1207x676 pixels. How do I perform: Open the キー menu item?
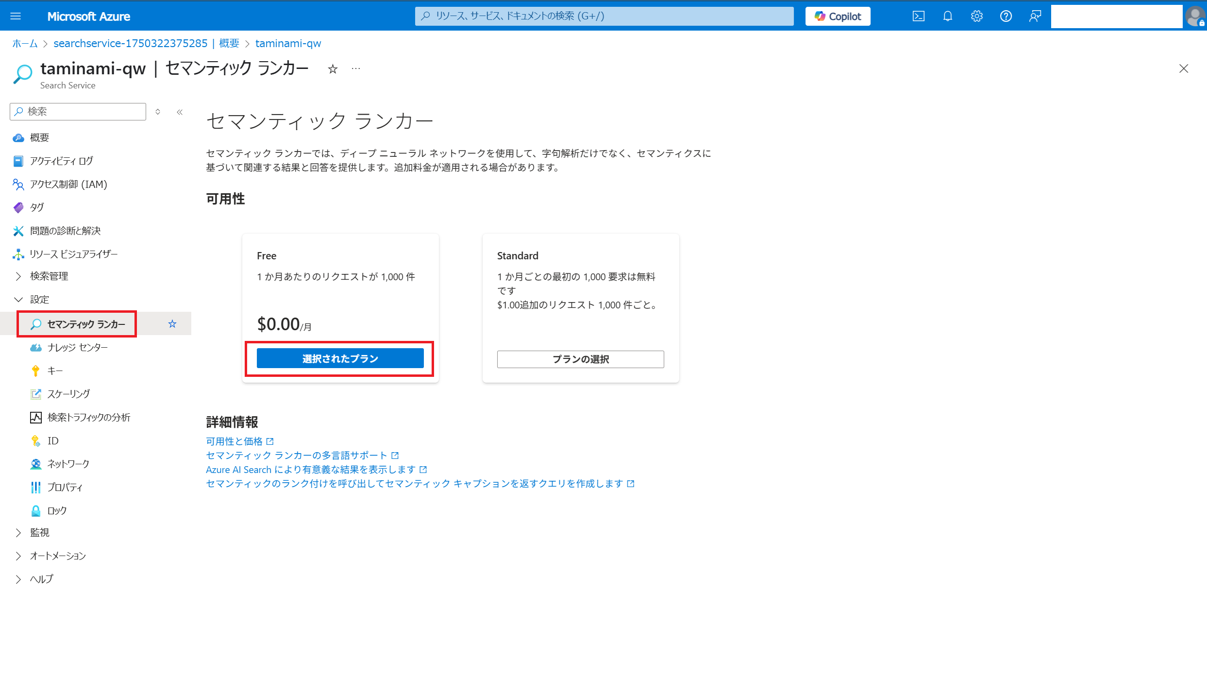pyautogui.click(x=55, y=371)
